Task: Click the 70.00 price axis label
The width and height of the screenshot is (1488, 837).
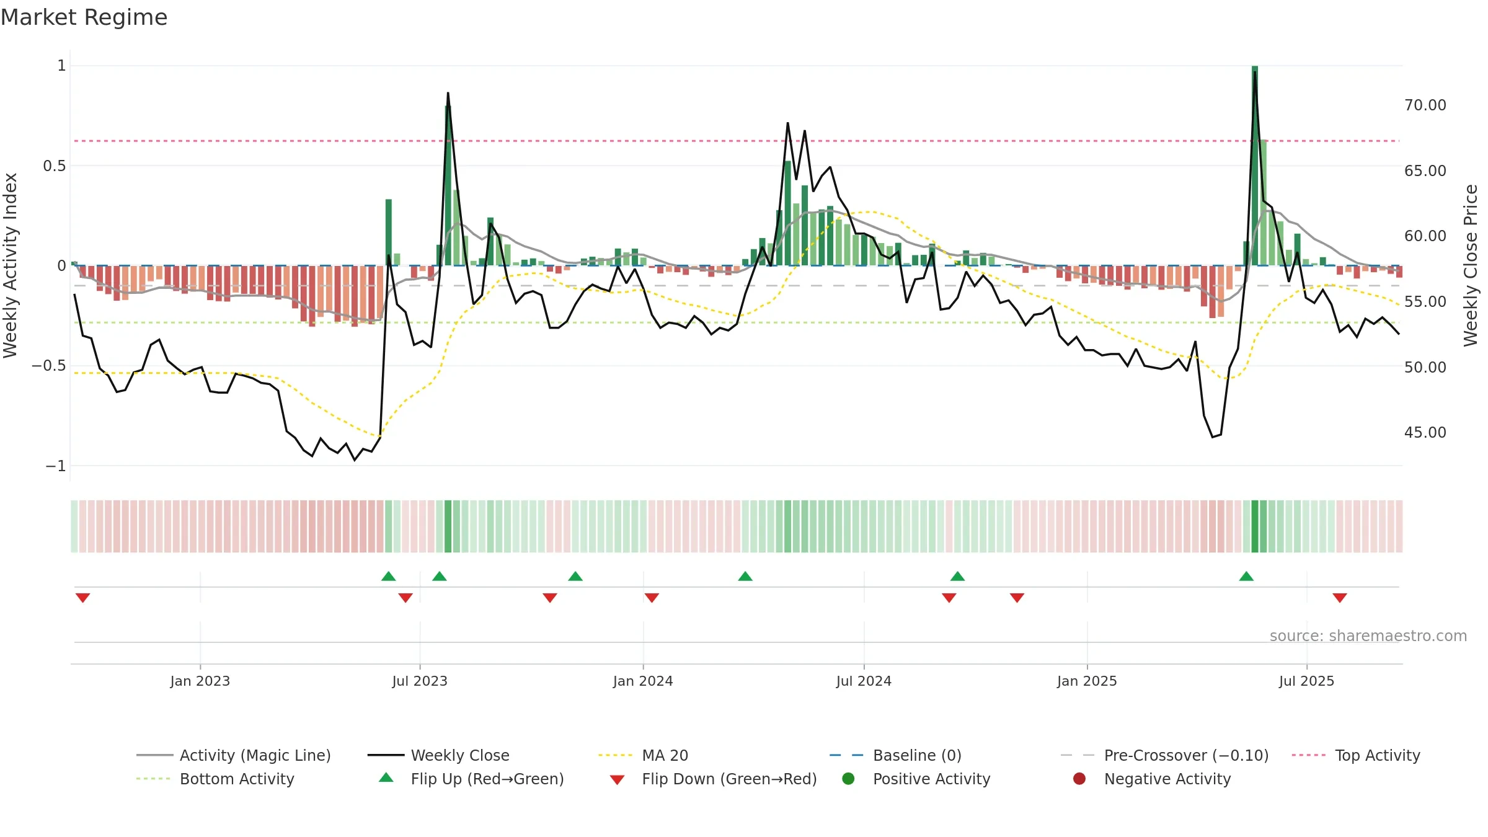Action: 1425,105
